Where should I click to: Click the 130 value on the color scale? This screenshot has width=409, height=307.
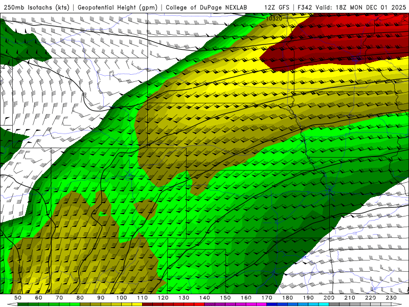coord(184,298)
